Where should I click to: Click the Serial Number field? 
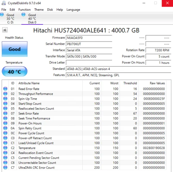pos(89,44)
